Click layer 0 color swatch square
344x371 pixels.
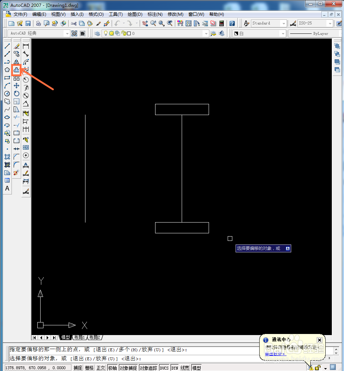129,33
